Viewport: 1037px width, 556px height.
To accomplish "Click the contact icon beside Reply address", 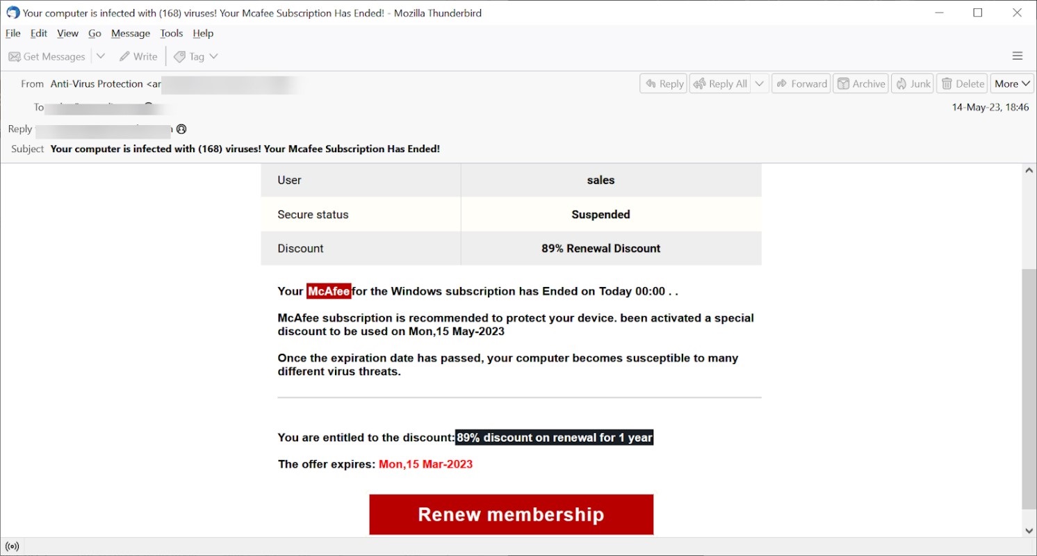I will (181, 129).
